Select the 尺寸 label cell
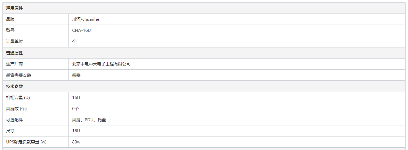This screenshot has height=150, width=408. [36, 131]
